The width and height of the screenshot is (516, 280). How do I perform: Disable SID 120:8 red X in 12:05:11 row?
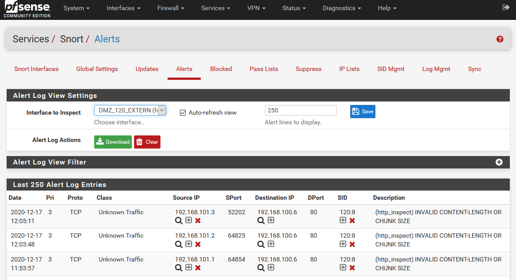tap(352, 220)
